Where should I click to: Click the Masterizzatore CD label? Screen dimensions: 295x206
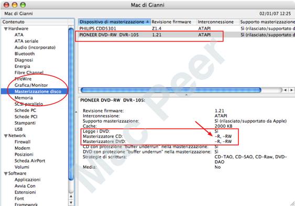click(103, 136)
